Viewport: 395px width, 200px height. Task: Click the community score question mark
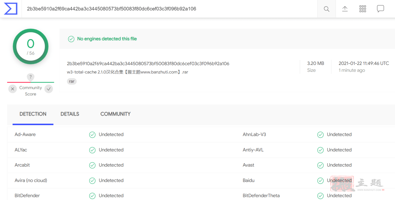click(31, 77)
